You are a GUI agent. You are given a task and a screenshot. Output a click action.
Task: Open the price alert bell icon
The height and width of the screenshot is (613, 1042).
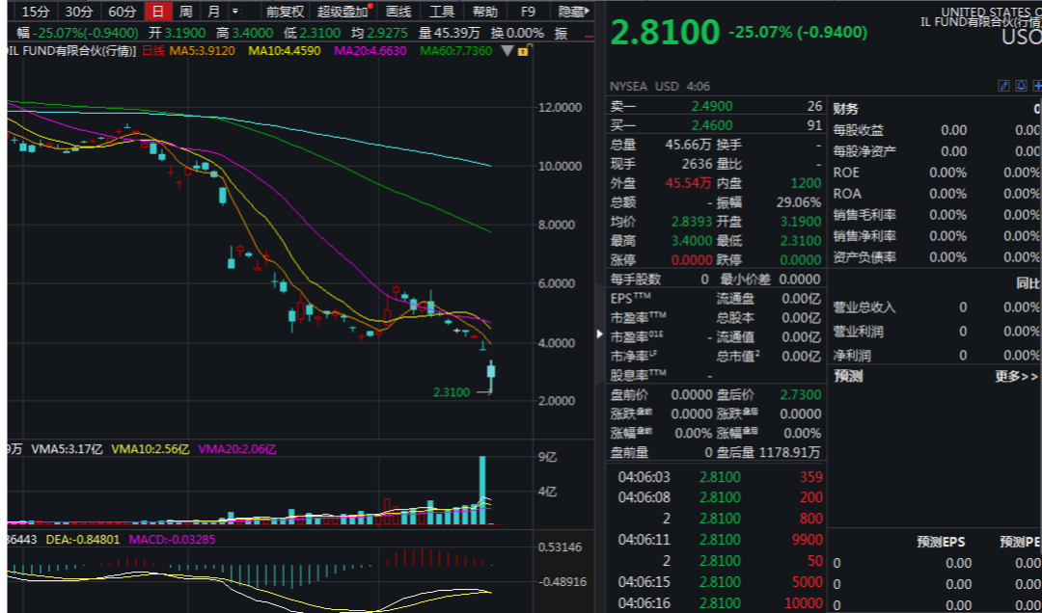pyautogui.click(x=1021, y=86)
